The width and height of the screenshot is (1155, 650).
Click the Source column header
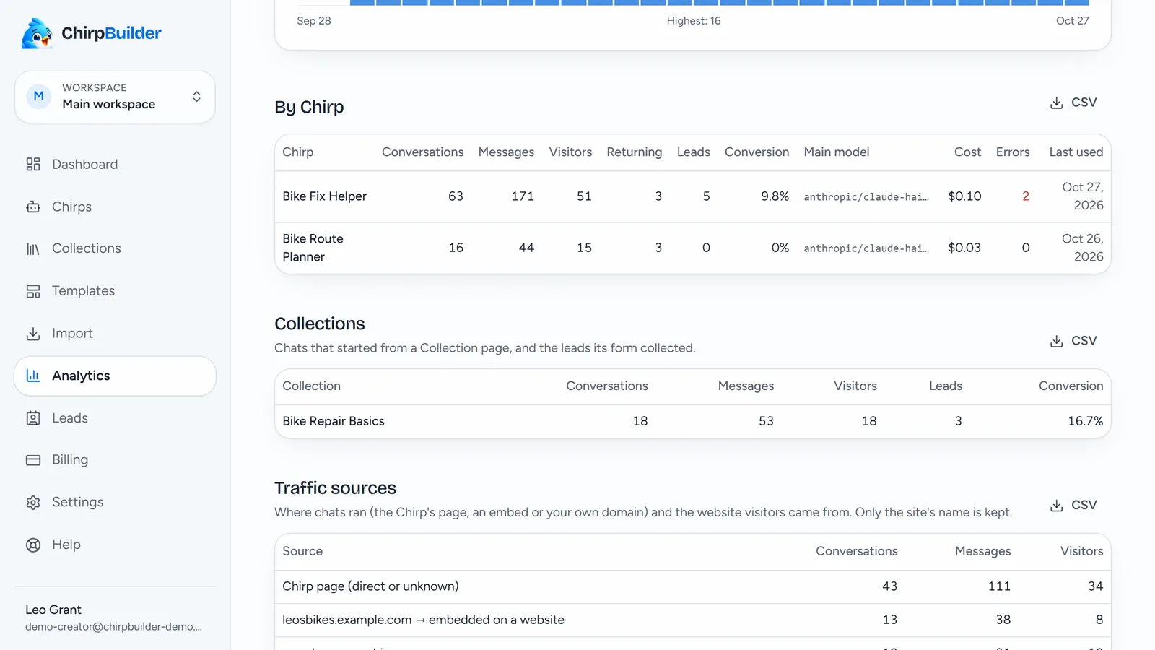[302, 551]
